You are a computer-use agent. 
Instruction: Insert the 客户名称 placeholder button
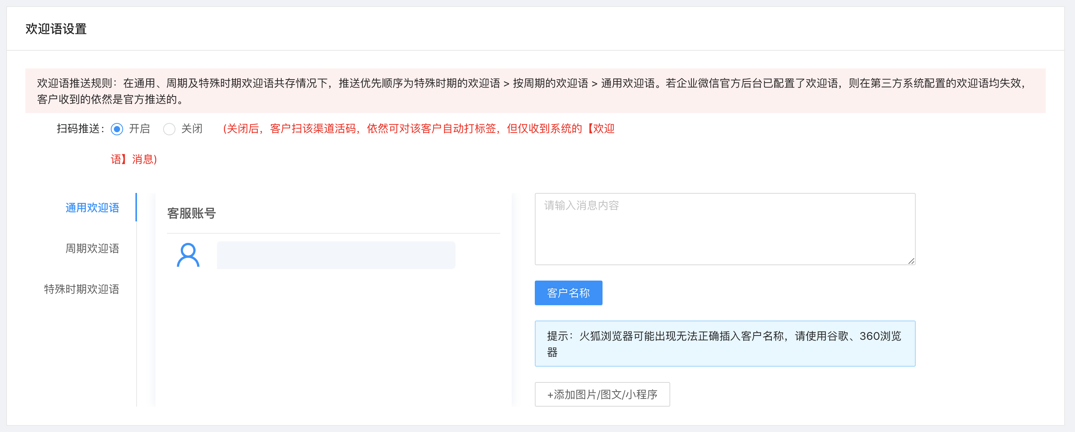(x=568, y=293)
